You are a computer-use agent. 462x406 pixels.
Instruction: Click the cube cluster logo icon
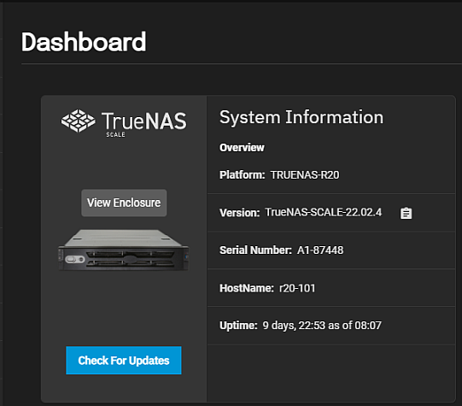[x=78, y=121]
